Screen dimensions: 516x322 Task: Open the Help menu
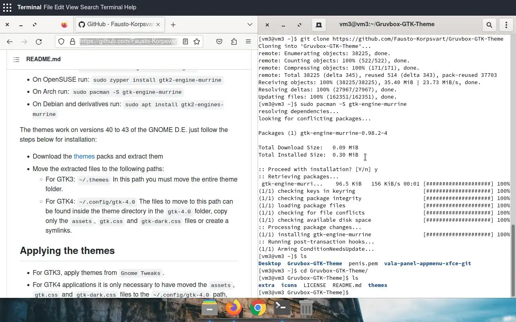[130, 7]
